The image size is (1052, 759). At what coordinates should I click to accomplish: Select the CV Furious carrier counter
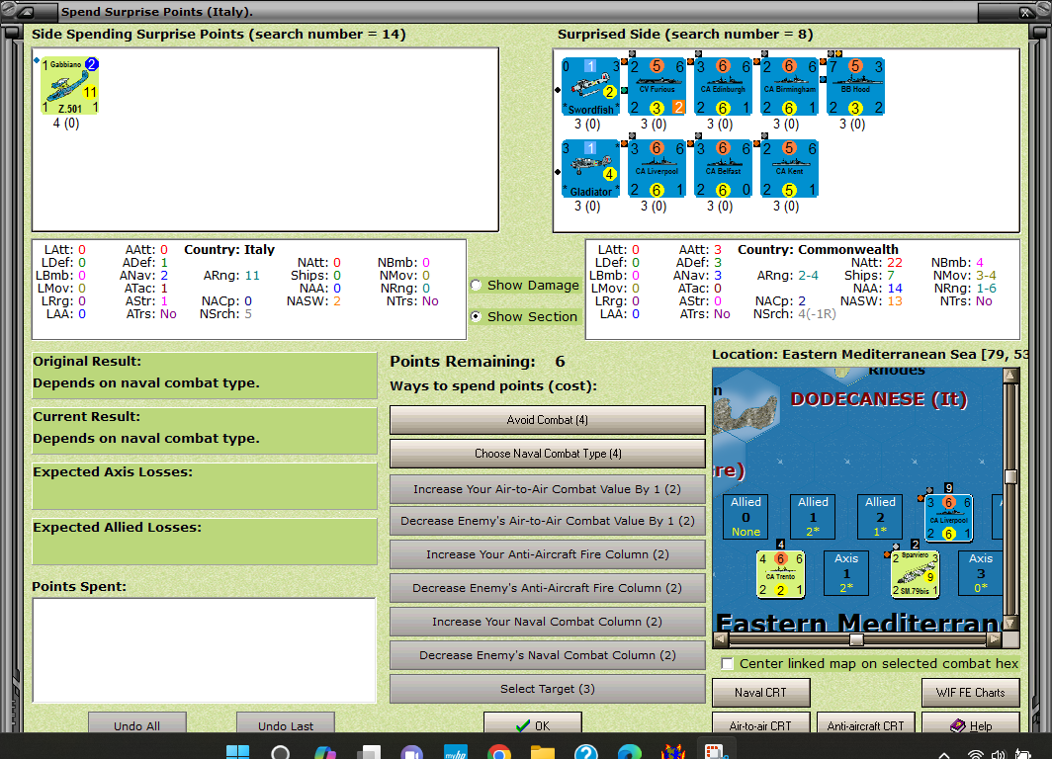point(657,87)
